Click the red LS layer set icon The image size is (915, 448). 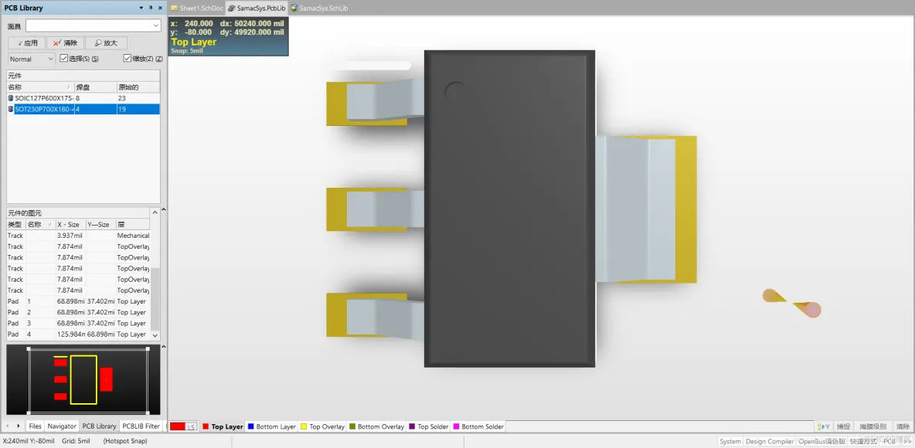[x=182, y=426]
